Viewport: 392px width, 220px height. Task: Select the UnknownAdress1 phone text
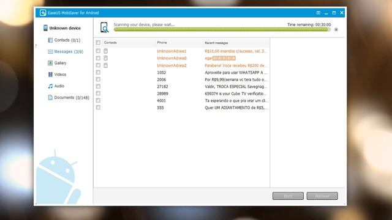coord(171,51)
